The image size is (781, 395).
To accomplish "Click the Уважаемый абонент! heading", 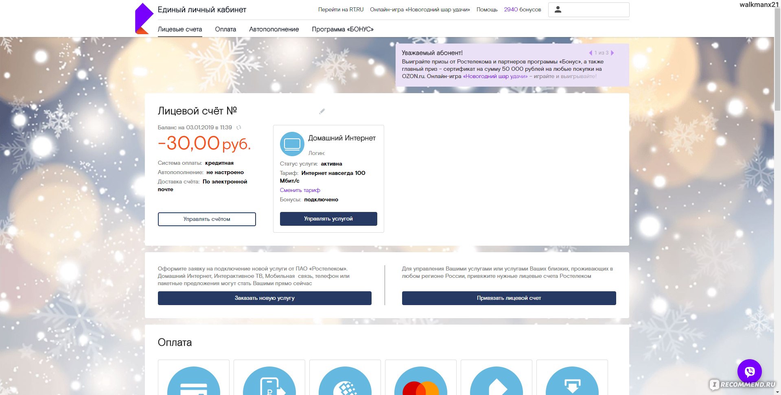I will [x=432, y=53].
